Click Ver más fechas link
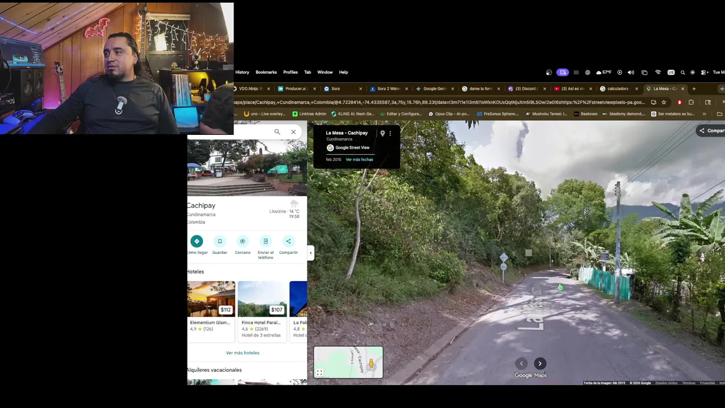 359,159
